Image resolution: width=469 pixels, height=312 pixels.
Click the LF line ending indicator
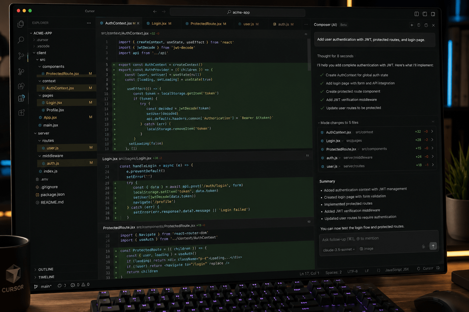coord(367,271)
